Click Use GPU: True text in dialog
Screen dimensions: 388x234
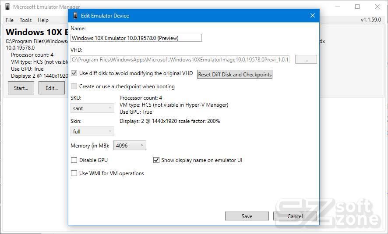(x=136, y=112)
